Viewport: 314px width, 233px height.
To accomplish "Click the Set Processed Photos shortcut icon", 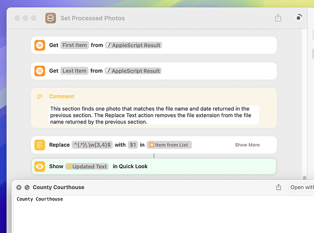I will click(50, 18).
